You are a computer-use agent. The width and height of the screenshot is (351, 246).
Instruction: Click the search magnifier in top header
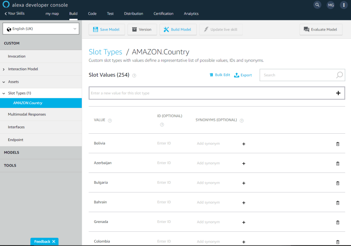(x=317, y=5)
